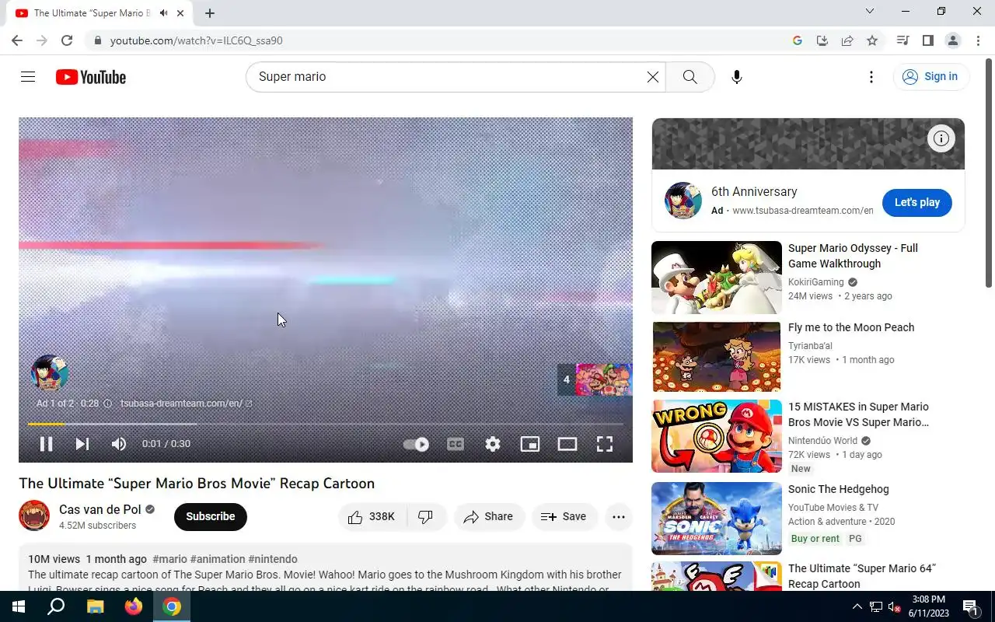Mute the tab via speaker icon
Image resolution: width=995 pixels, height=622 pixels.
[163, 13]
